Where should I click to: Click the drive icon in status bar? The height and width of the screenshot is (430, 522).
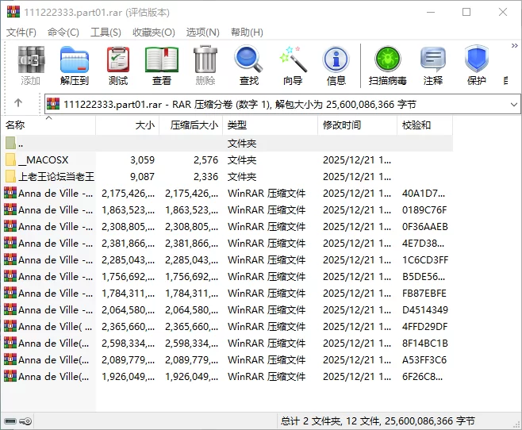tap(10, 421)
